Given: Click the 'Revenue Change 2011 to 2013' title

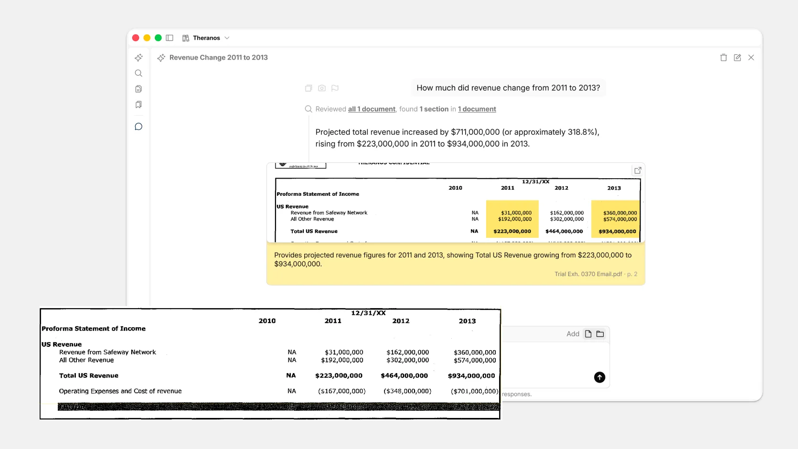Looking at the screenshot, I should click(x=219, y=57).
